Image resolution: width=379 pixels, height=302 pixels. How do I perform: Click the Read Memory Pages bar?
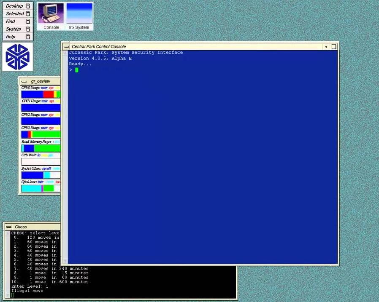[41, 148]
